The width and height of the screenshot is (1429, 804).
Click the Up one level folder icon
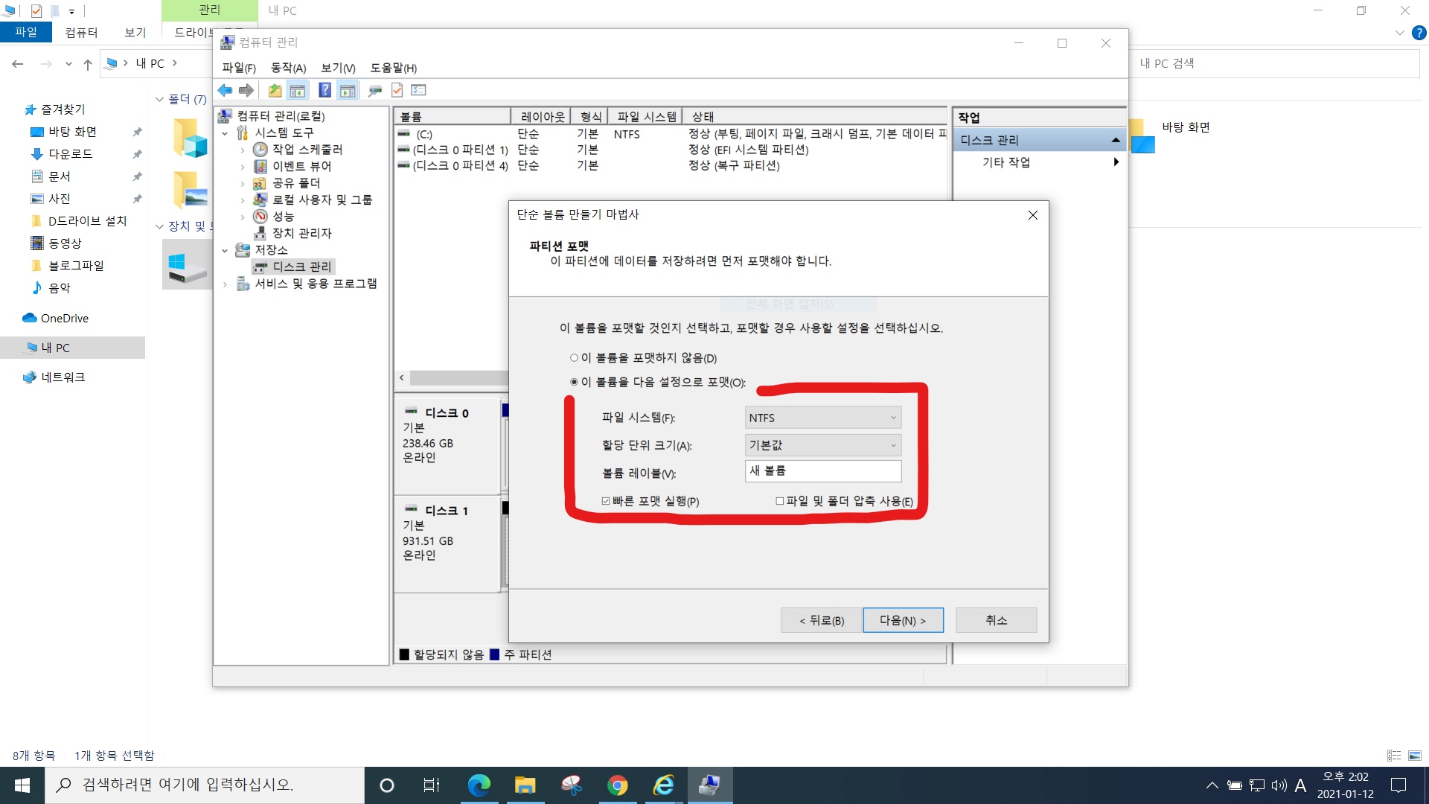click(275, 90)
